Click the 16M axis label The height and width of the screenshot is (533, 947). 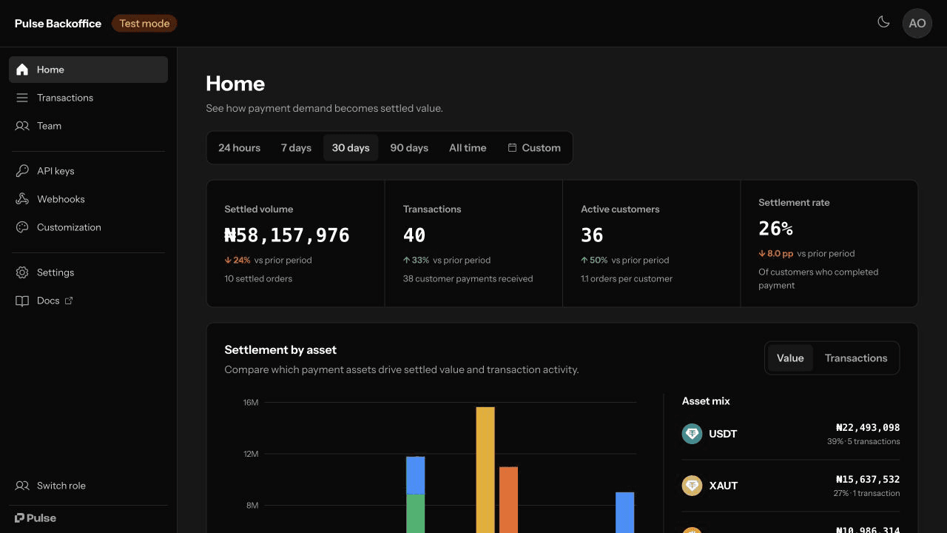point(251,403)
